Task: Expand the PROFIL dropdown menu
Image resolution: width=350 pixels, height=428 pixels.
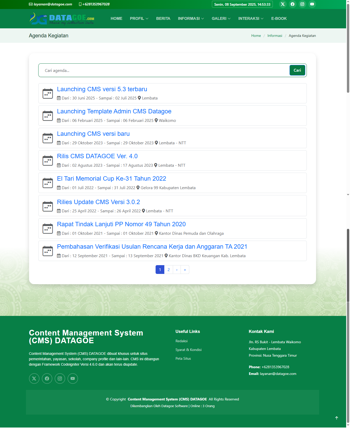Action: [x=139, y=19]
